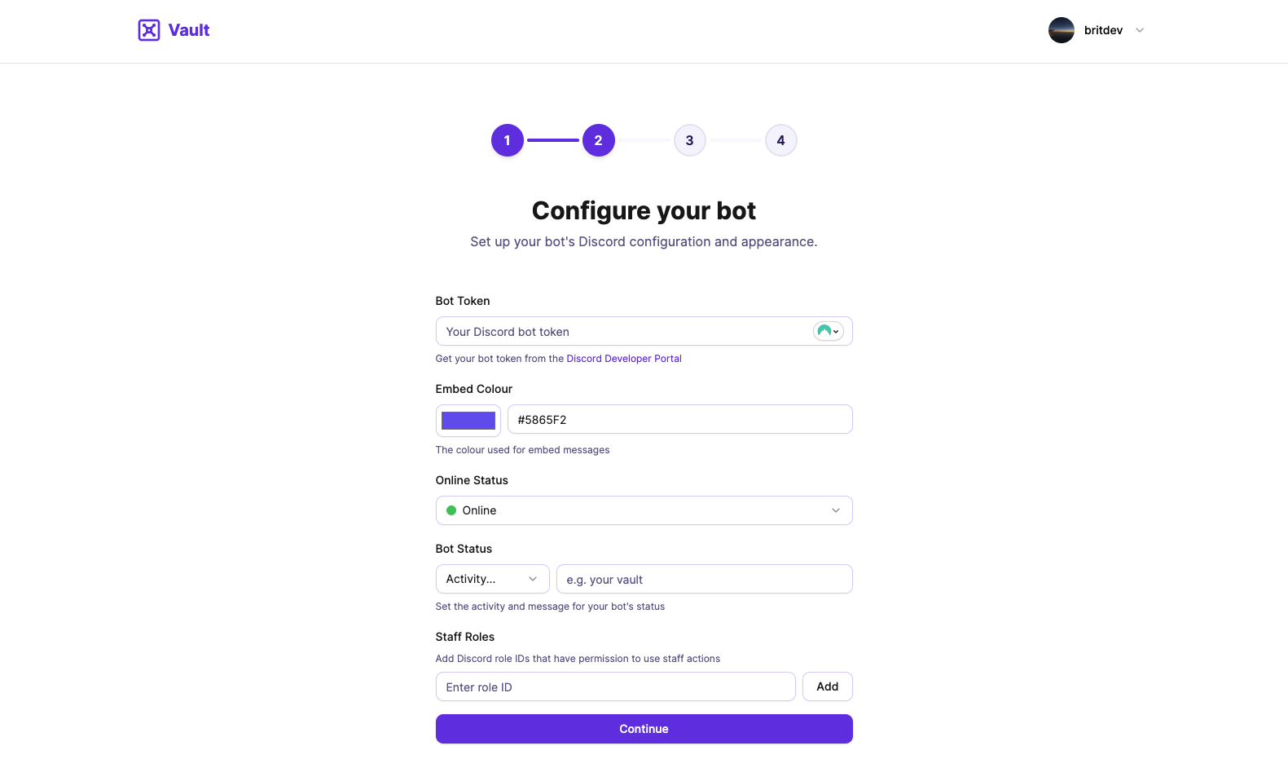Click the Enter role ID input

[615, 686]
